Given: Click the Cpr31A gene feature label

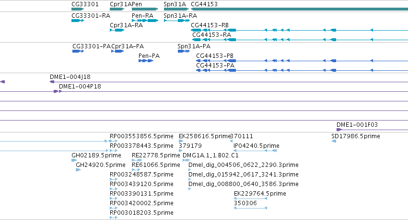Looking at the screenshot, I should 121,4.
